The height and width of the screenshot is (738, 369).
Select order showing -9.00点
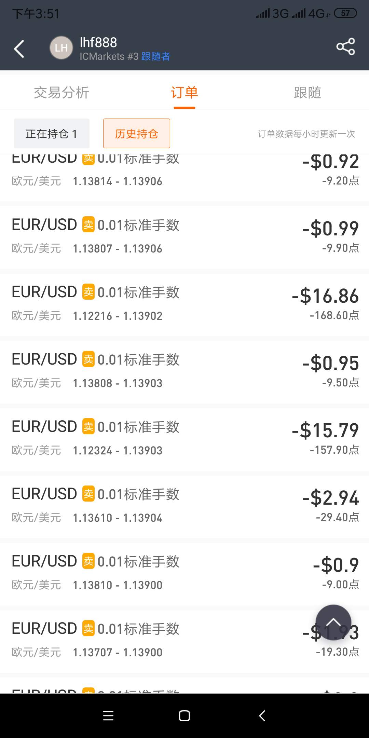[x=184, y=573]
